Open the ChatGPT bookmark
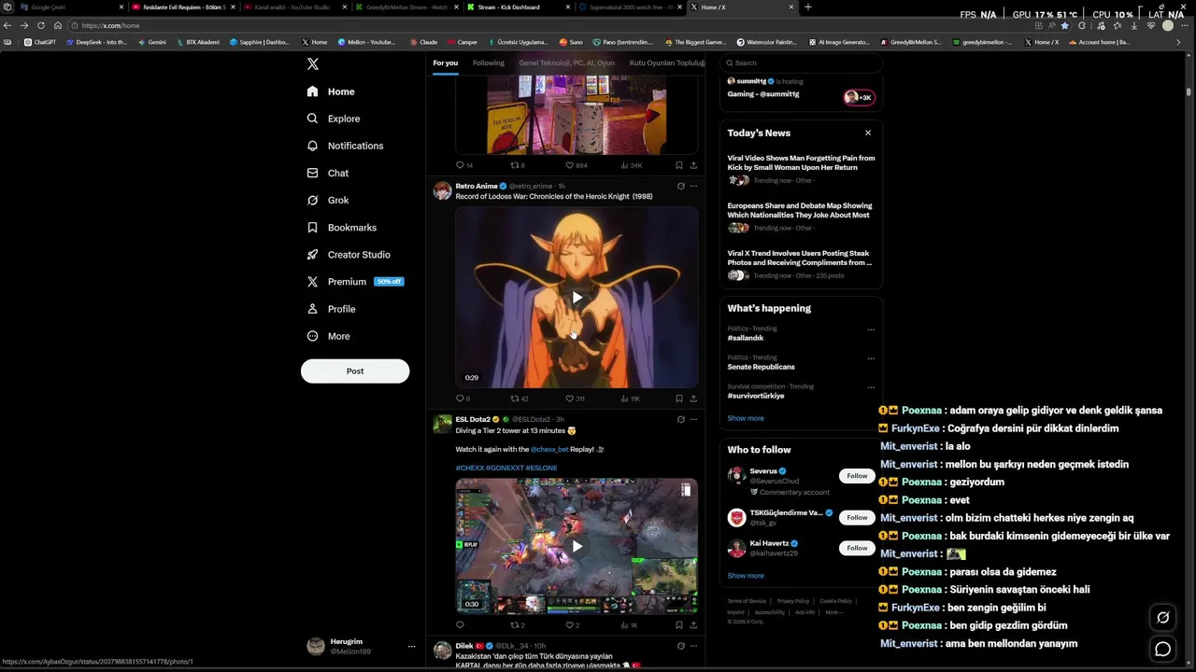Image resolution: width=1196 pixels, height=672 pixels. [x=40, y=42]
